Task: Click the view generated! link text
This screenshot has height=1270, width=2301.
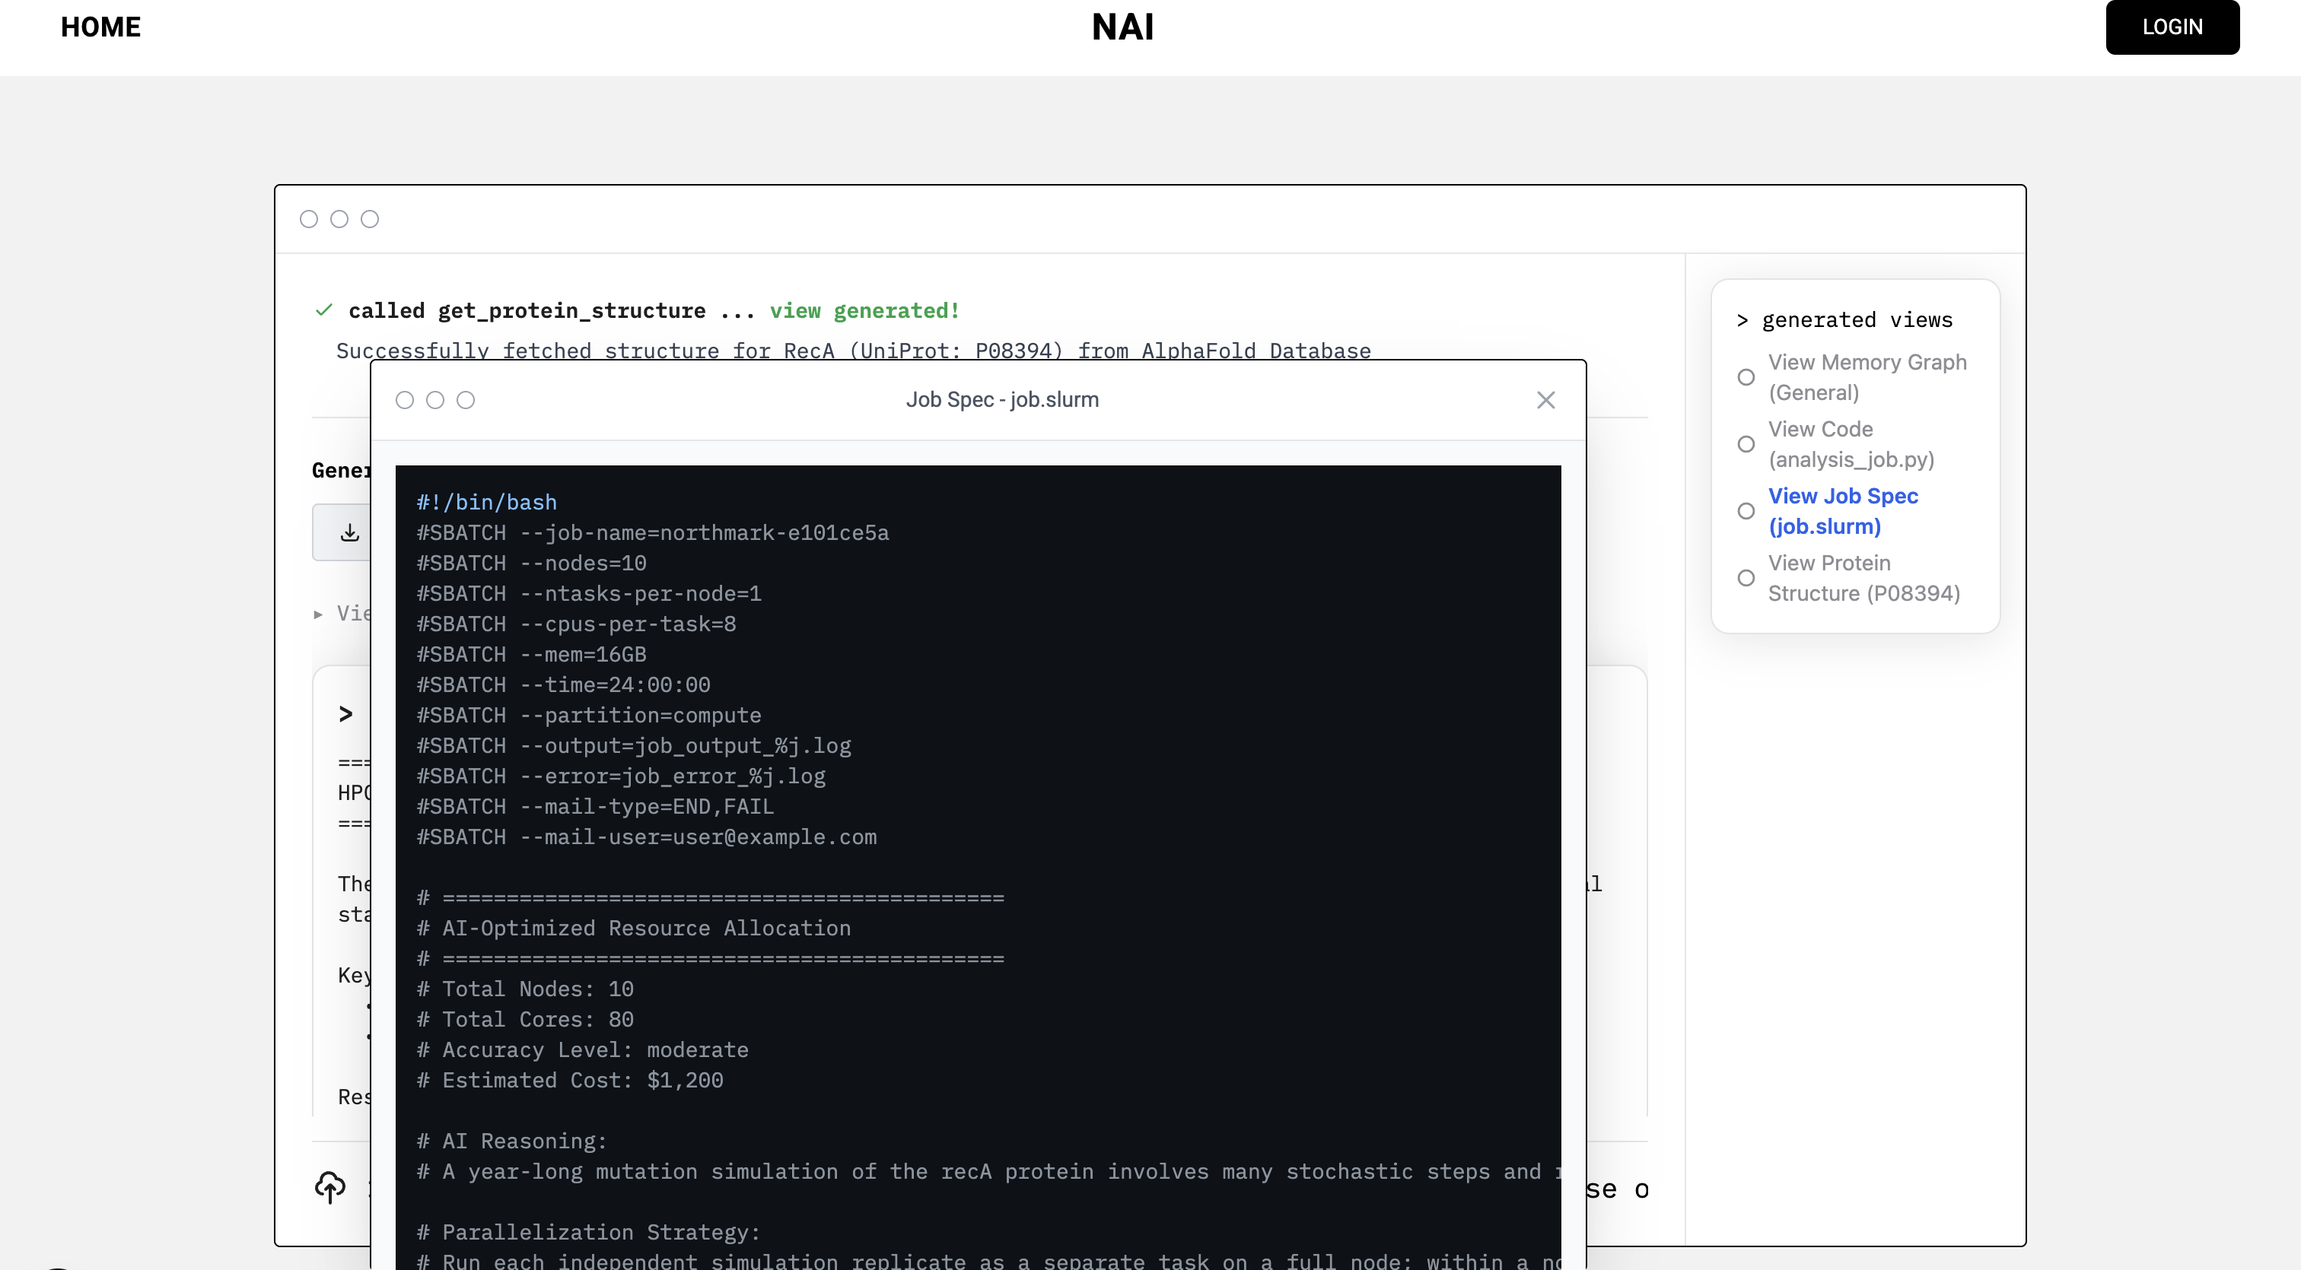Action: pyautogui.click(x=864, y=310)
